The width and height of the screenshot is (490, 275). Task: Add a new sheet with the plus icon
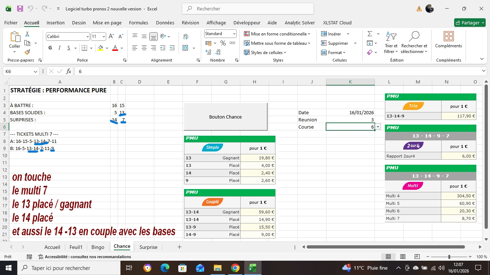point(179,247)
